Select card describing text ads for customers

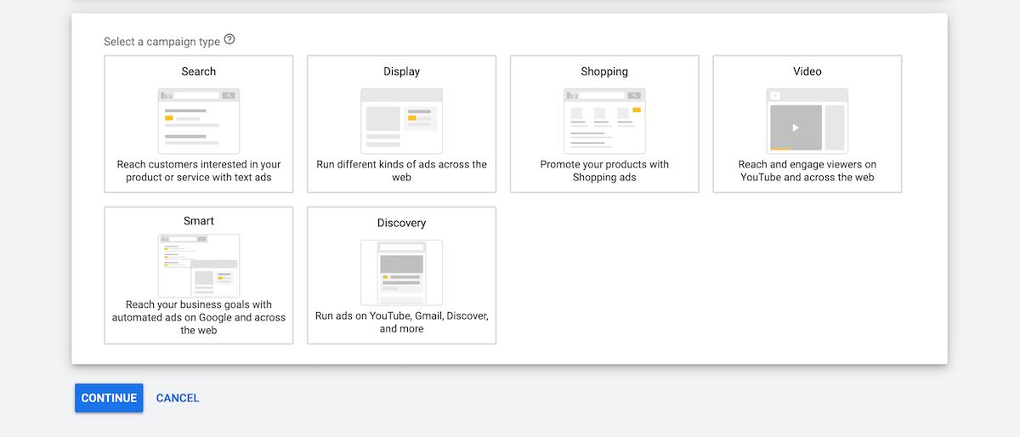point(199,124)
